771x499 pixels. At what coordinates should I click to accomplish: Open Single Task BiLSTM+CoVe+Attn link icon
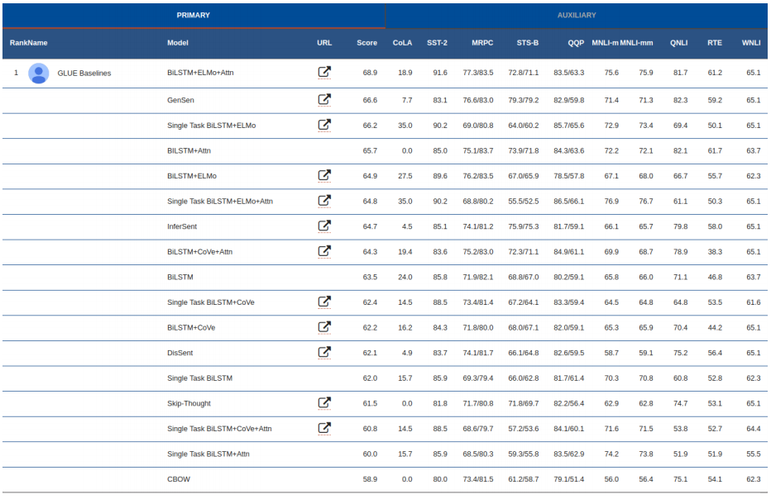point(324,428)
